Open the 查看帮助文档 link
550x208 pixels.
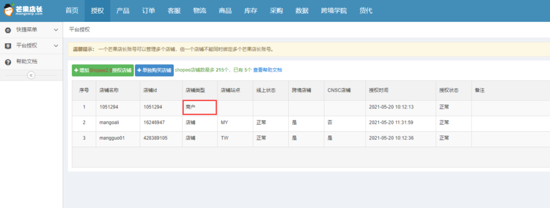pos(267,70)
